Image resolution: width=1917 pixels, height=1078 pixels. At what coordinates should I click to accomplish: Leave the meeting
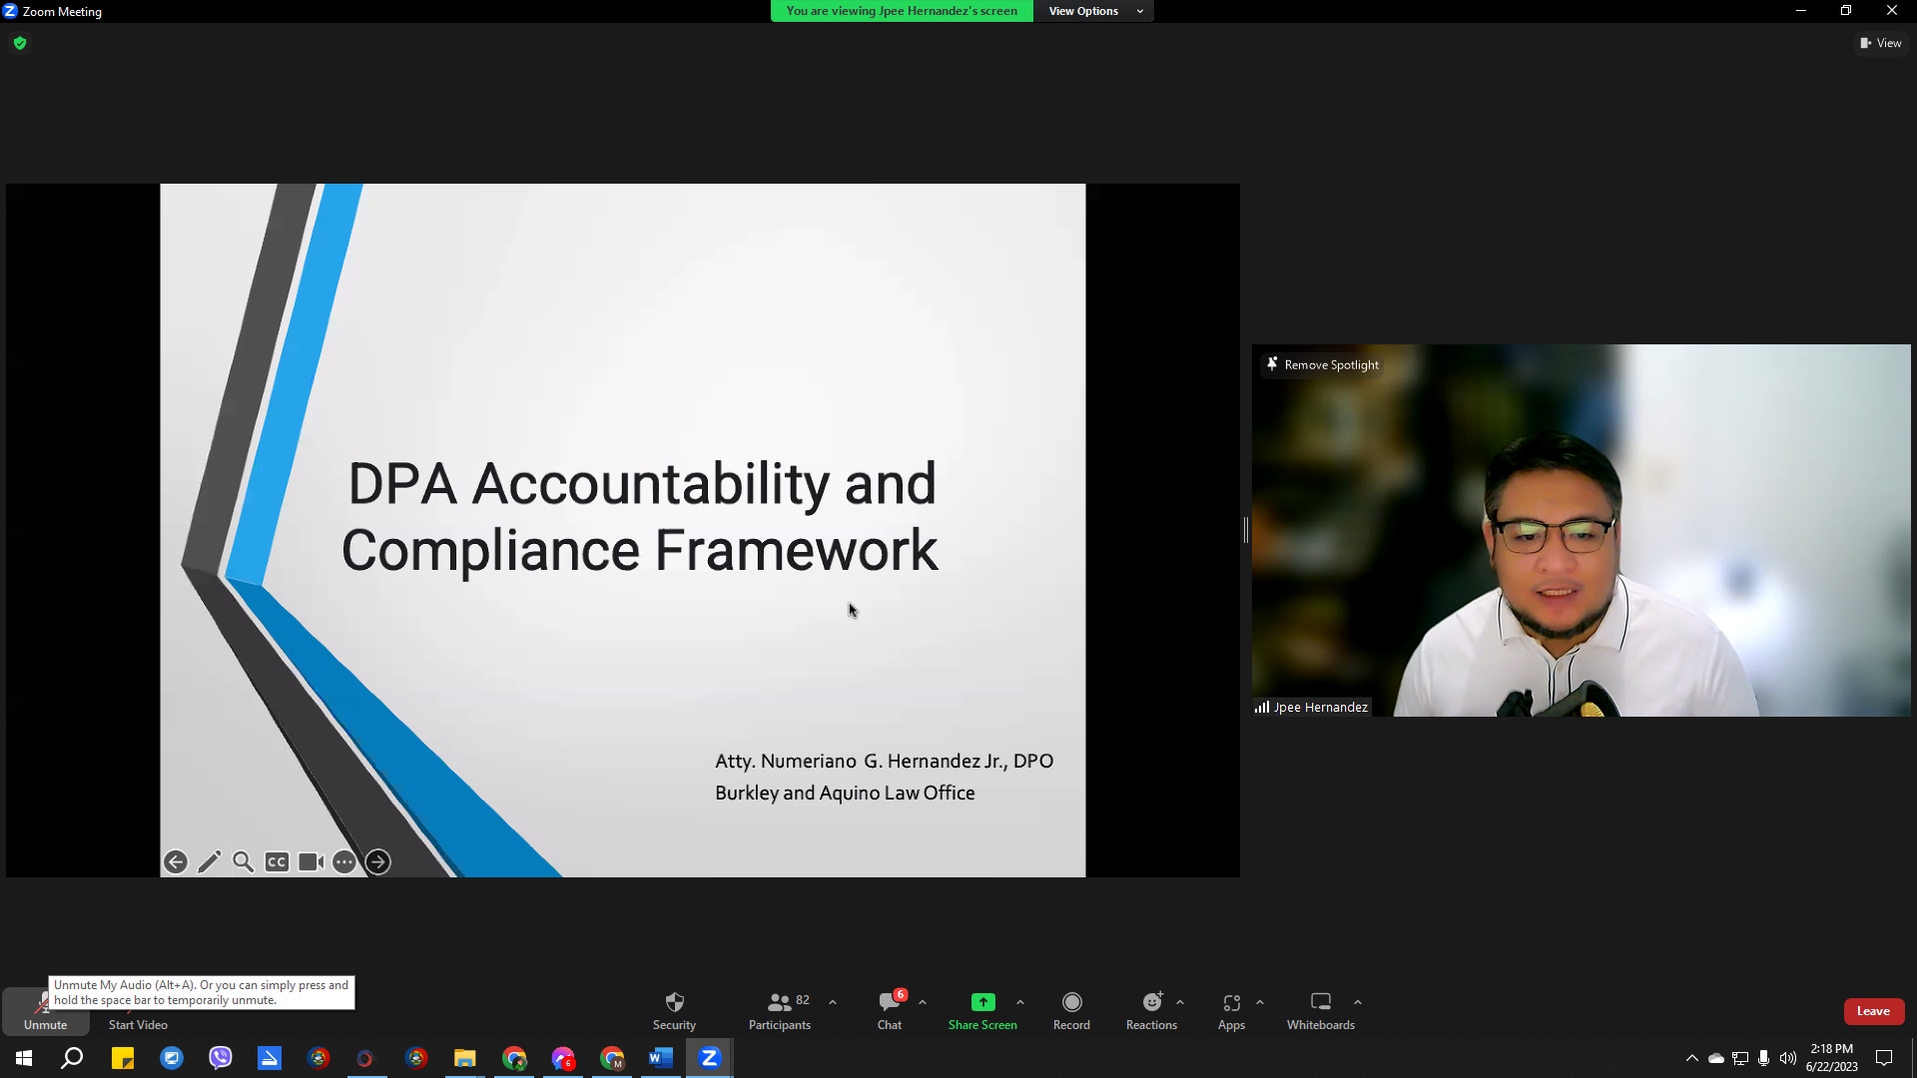[x=1873, y=1011]
